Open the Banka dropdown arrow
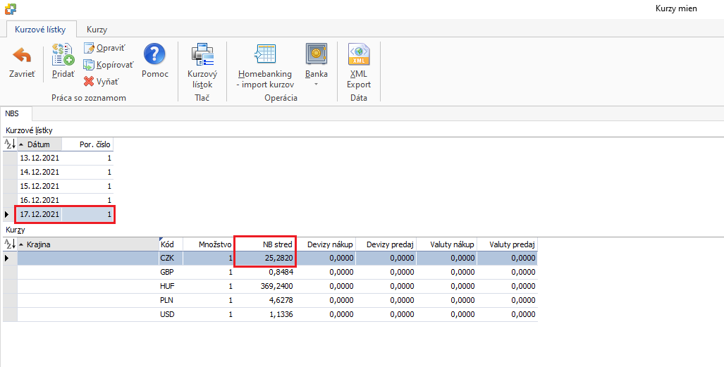Screen dimensions: 724x367 click(317, 84)
